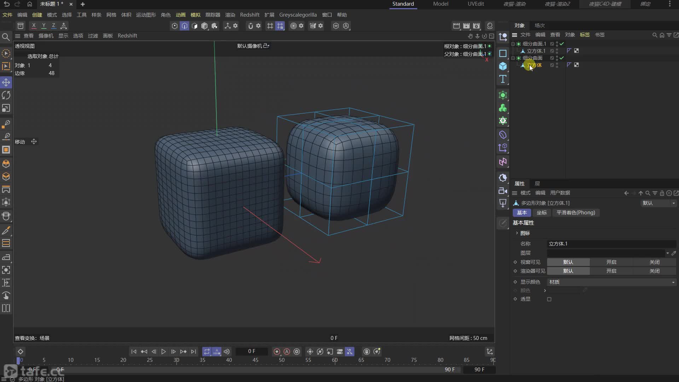
Task: Set 渲染器可见 to 开启
Action: [x=611, y=271]
